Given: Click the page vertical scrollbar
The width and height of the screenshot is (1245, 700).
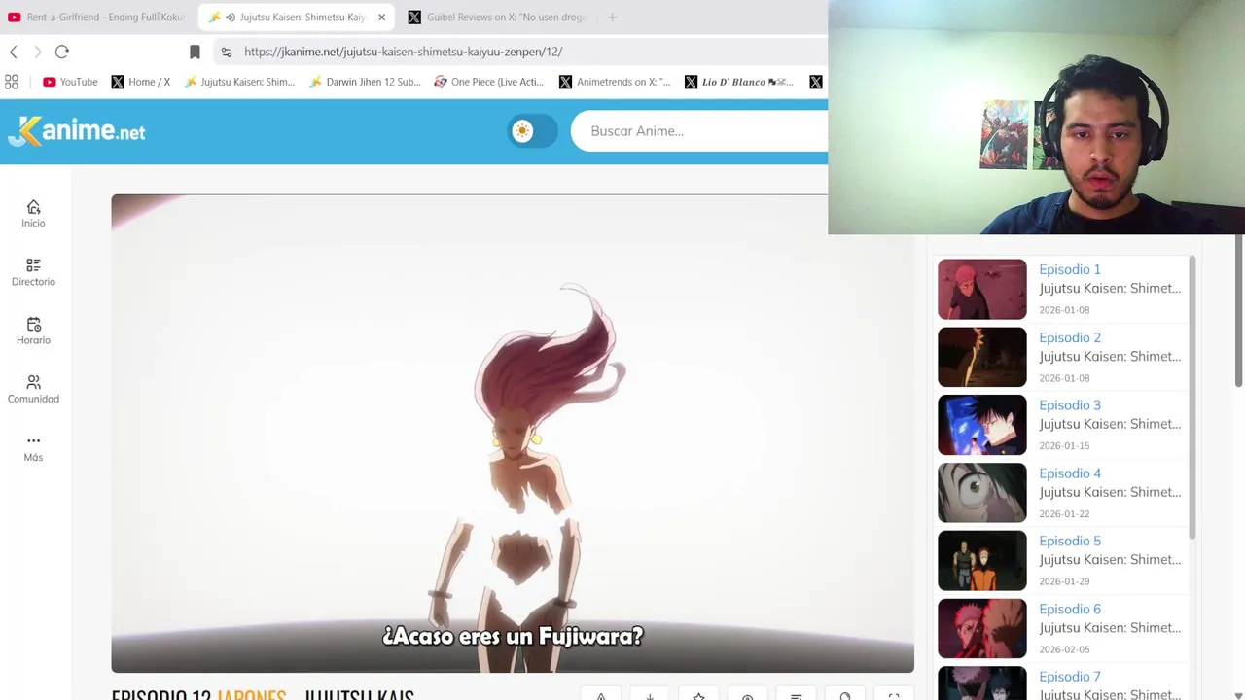Looking at the screenshot, I should pos(1239,311).
